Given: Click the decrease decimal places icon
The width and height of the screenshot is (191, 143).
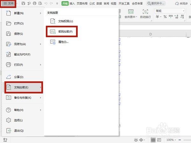Looking at the screenshot, I should point(182,17).
